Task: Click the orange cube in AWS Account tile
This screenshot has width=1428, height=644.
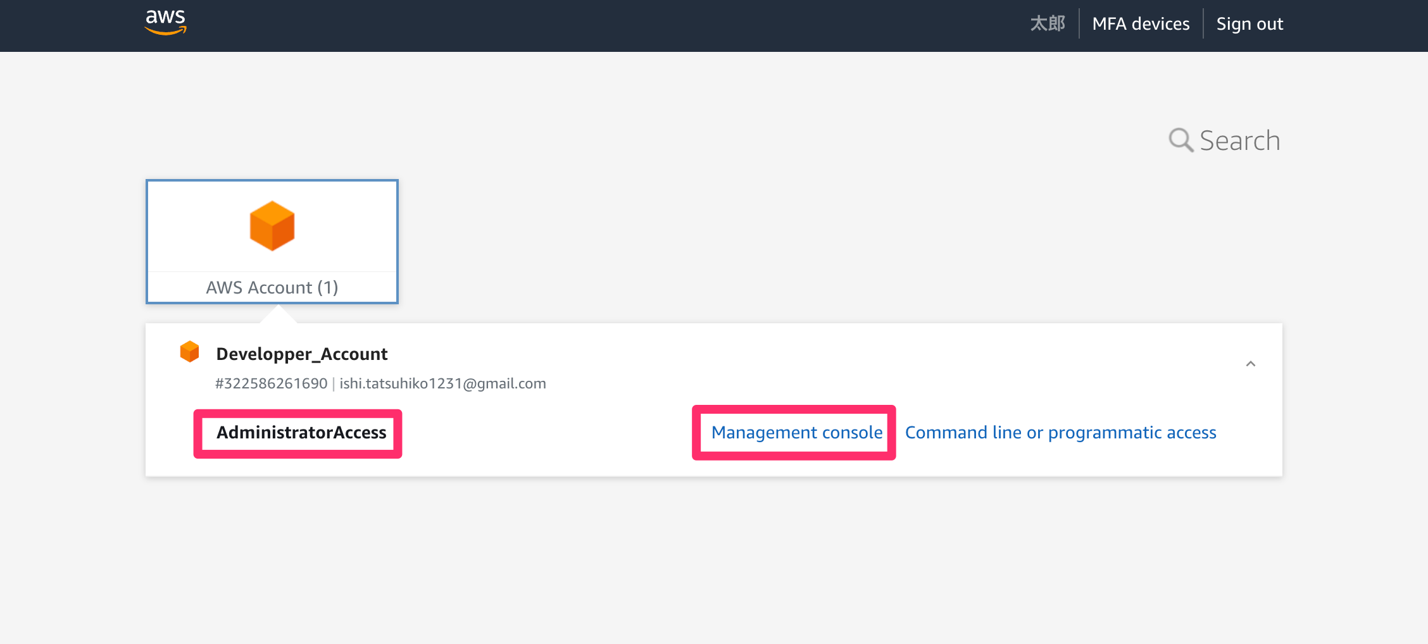Action: (x=272, y=226)
